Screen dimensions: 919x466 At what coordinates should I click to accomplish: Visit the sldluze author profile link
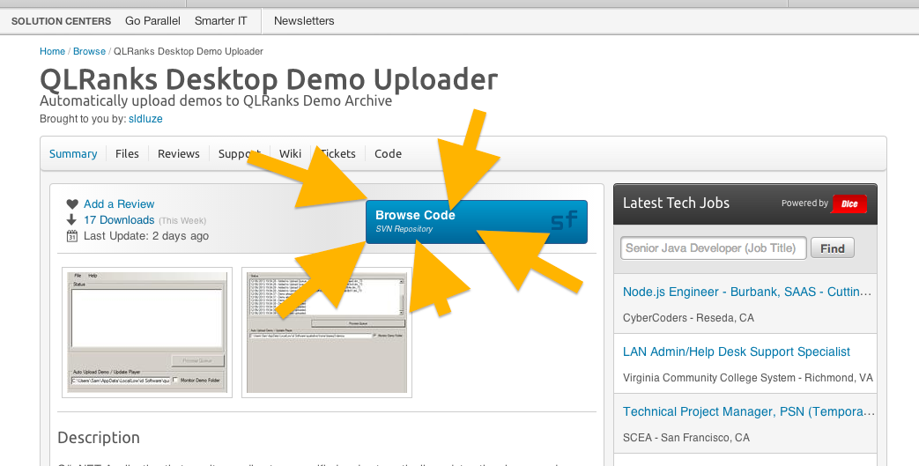(145, 118)
